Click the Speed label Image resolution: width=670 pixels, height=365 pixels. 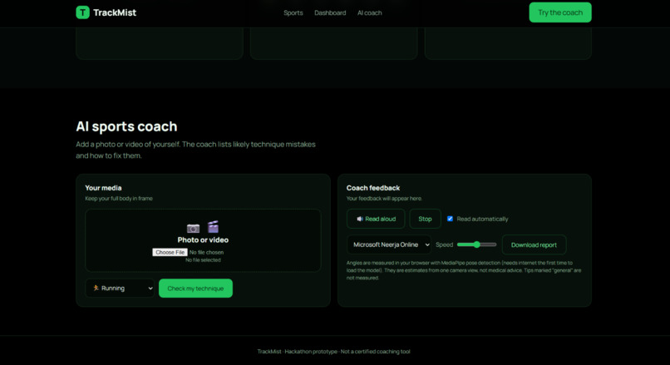[x=445, y=244]
